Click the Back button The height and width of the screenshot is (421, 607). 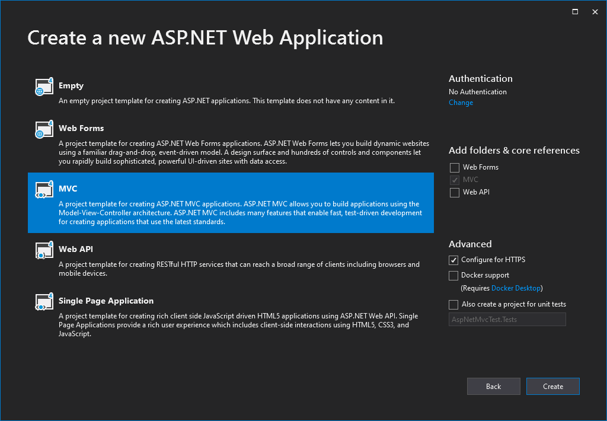(493, 386)
